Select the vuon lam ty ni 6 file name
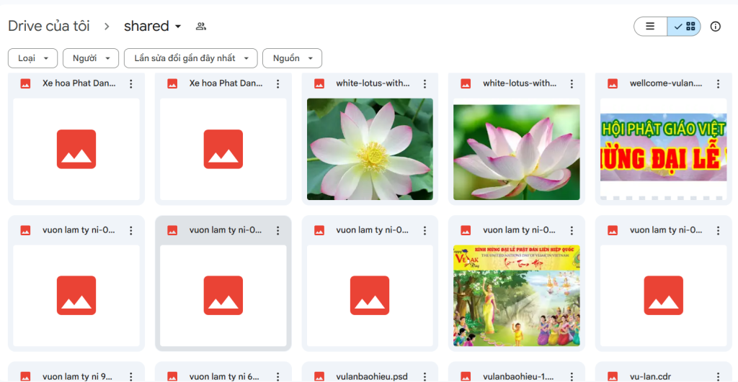 click(224, 376)
